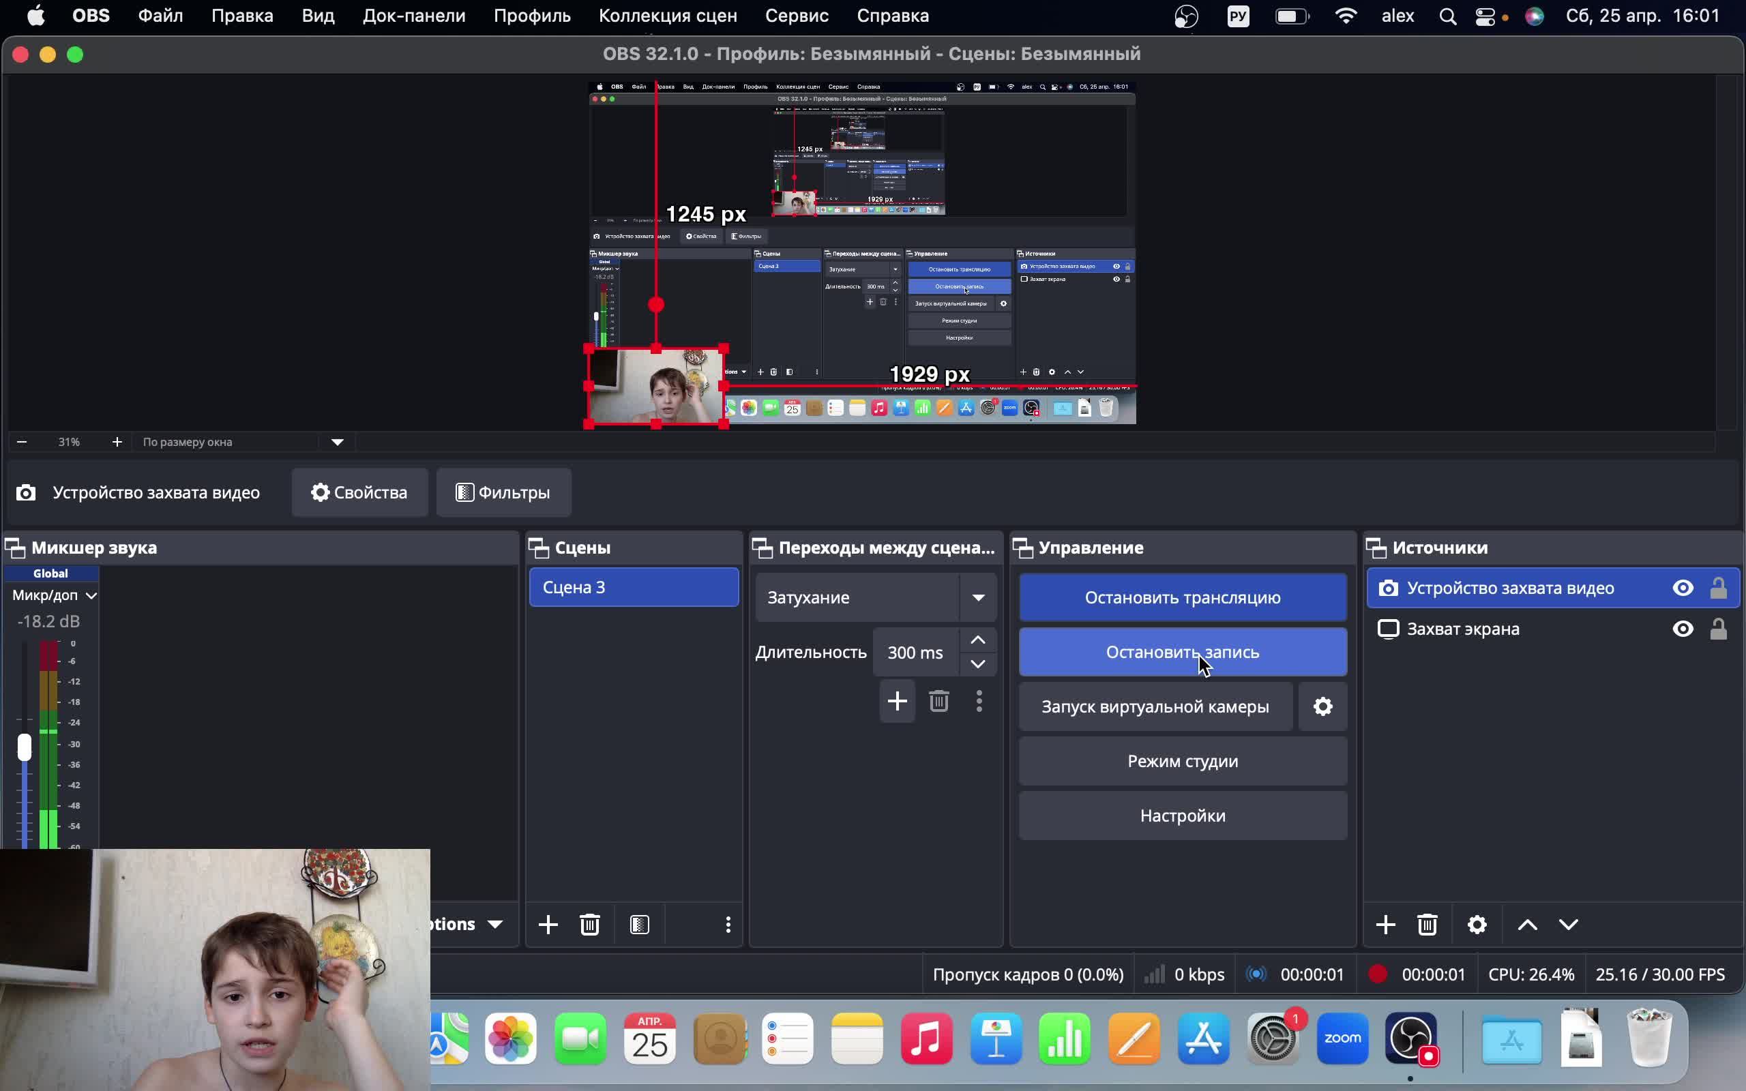Open the Затухание transition dropdown
Screen dimensions: 1746x1091
click(977, 597)
